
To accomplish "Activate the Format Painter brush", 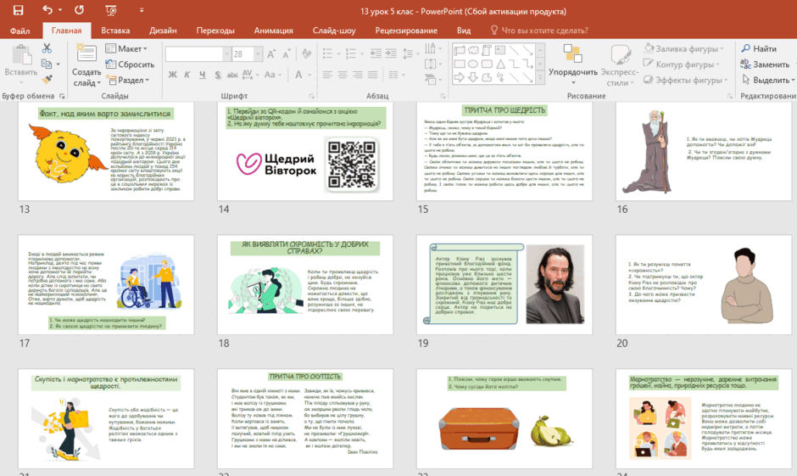I will pos(47,80).
